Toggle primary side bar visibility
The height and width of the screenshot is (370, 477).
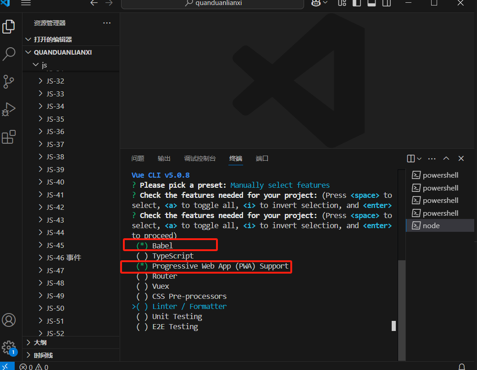tap(356, 3)
